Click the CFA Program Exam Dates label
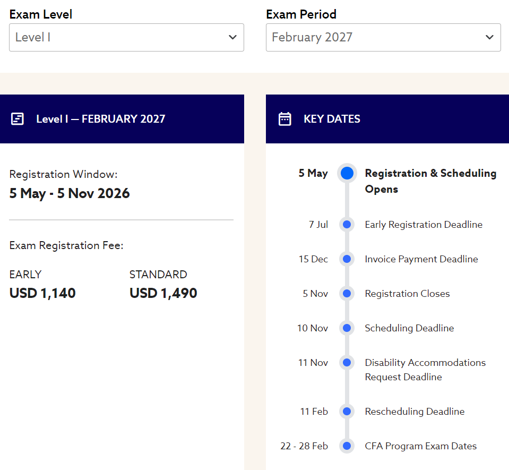Image resolution: width=509 pixels, height=470 pixels. coord(420,446)
